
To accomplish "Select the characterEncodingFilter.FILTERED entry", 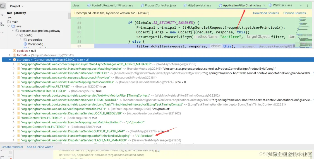I will 63,87.
